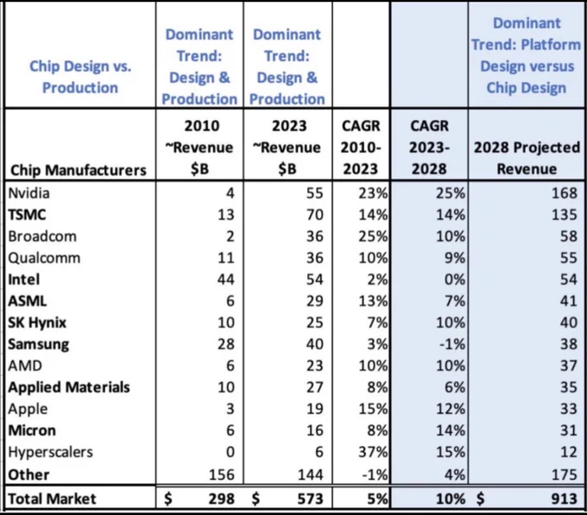The image size is (587, 515).
Task: Click the 'Apple' row label
Action: [28, 409]
